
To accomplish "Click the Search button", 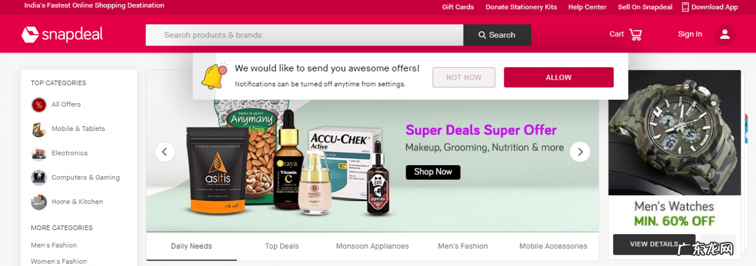I will pyautogui.click(x=497, y=35).
